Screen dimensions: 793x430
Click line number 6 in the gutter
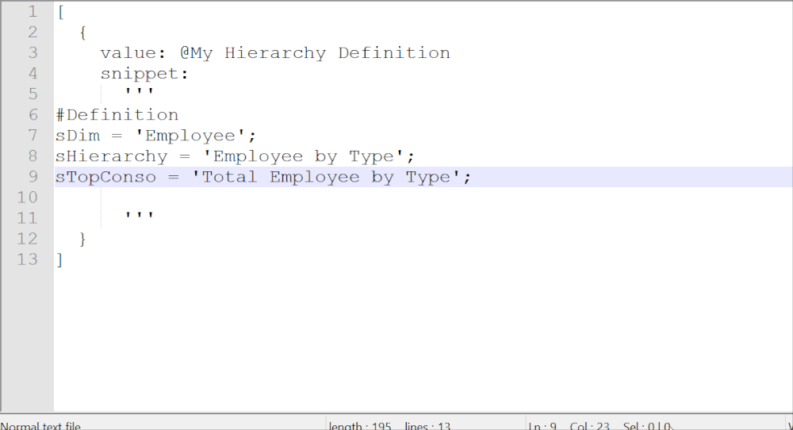pos(33,115)
